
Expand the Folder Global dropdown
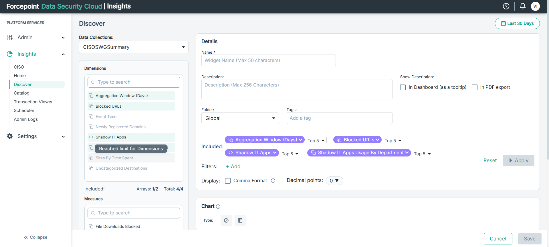click(x=240, y=118)
